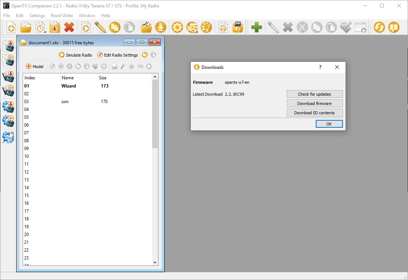This screenshot has height=280, width=408.
Task: Open the Edit menu
Action: coord(19,16)
